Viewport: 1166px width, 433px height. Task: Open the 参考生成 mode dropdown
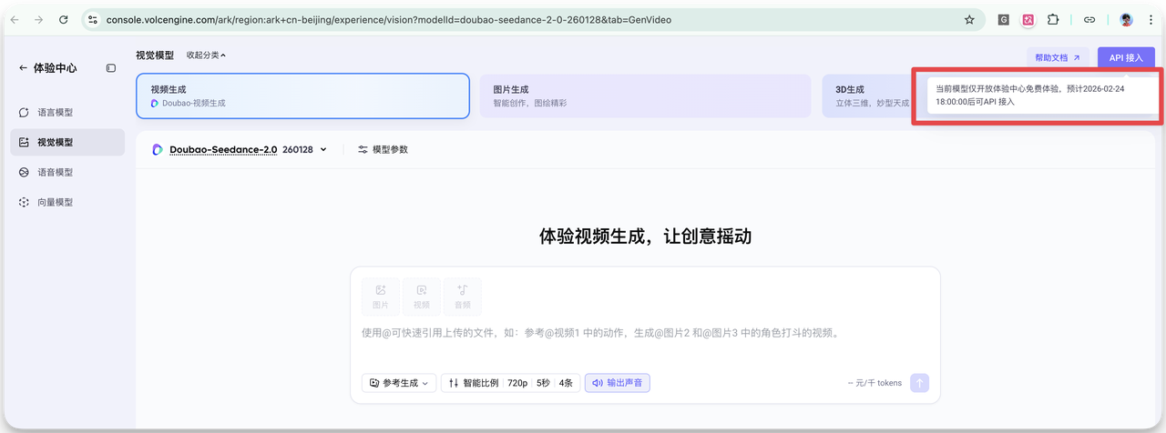click(399, 383)
